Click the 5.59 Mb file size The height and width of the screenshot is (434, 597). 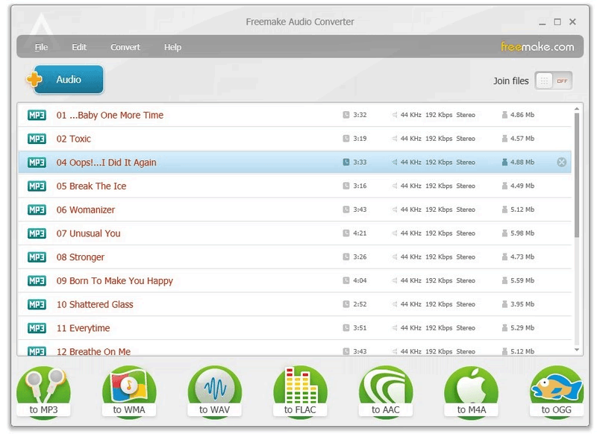pyautogui.click(x=522, y=280)
